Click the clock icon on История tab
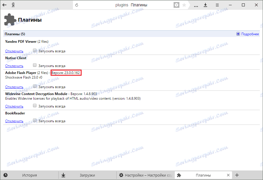The image size is (263, 180). tap(5, 175)
